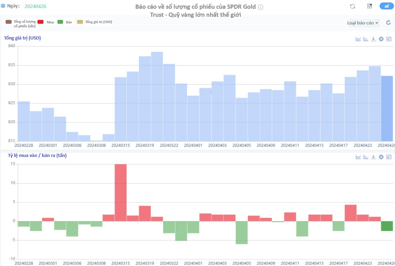Image resolution: width=395 pixels, height=266 pixels.
Task: Click the red Mua legend swatch
Action: pyautogui.click(x=41, y=22)
